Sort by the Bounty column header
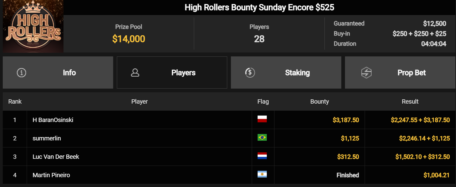Viewport: 456px width, 187px height. [320, 101]
